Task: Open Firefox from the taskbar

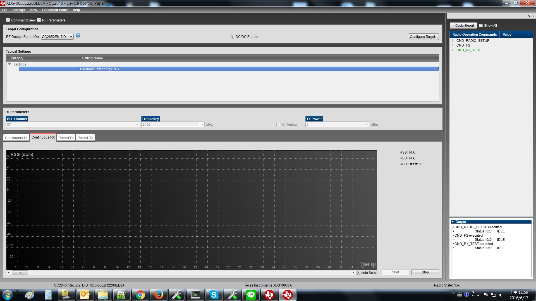Action: pyautogui.click(x=159, y=295)
